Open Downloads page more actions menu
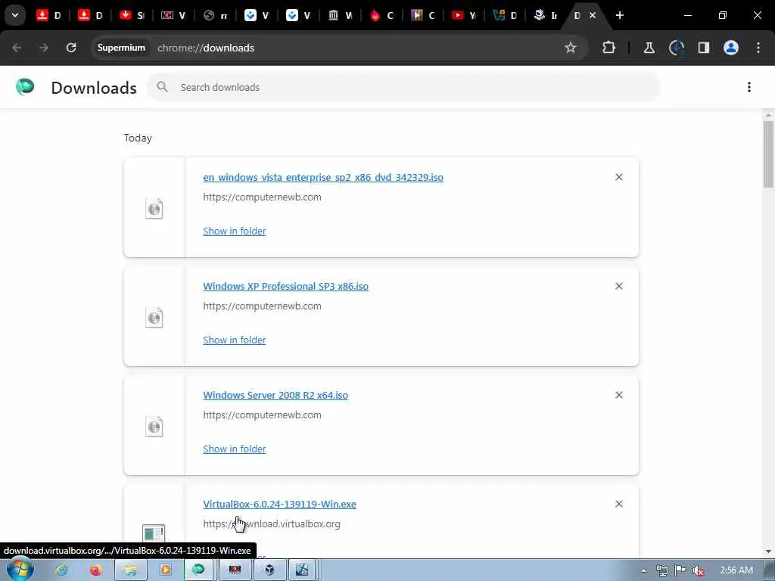775x581 pixels. click(749, 88)
